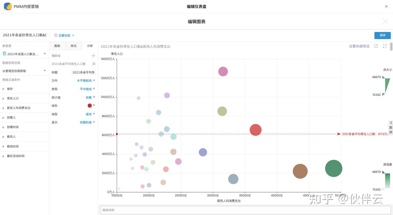Select the red 线色 color swatch
Viewport: 393px width, 215px height.
(x=90, y=106)
